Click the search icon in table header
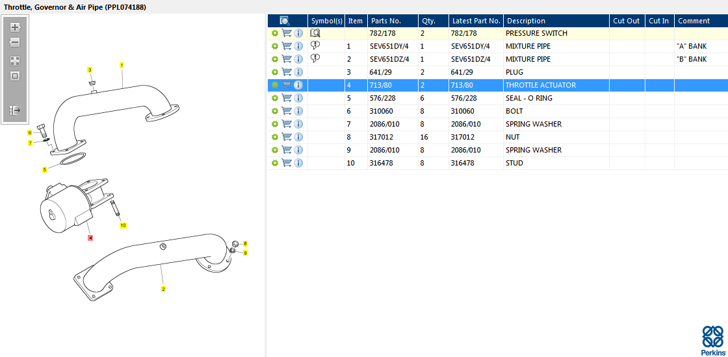 (x=285, y=21)
